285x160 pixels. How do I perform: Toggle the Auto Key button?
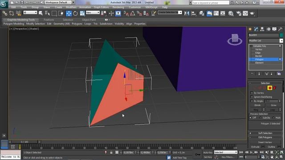tap(208, 152)
